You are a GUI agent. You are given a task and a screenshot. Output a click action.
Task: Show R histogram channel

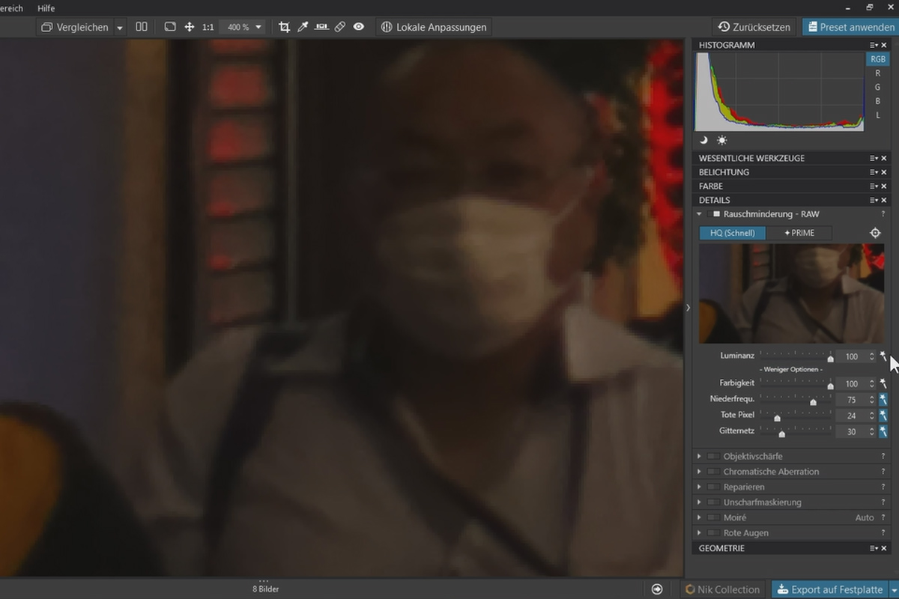(x=877, y=73)
